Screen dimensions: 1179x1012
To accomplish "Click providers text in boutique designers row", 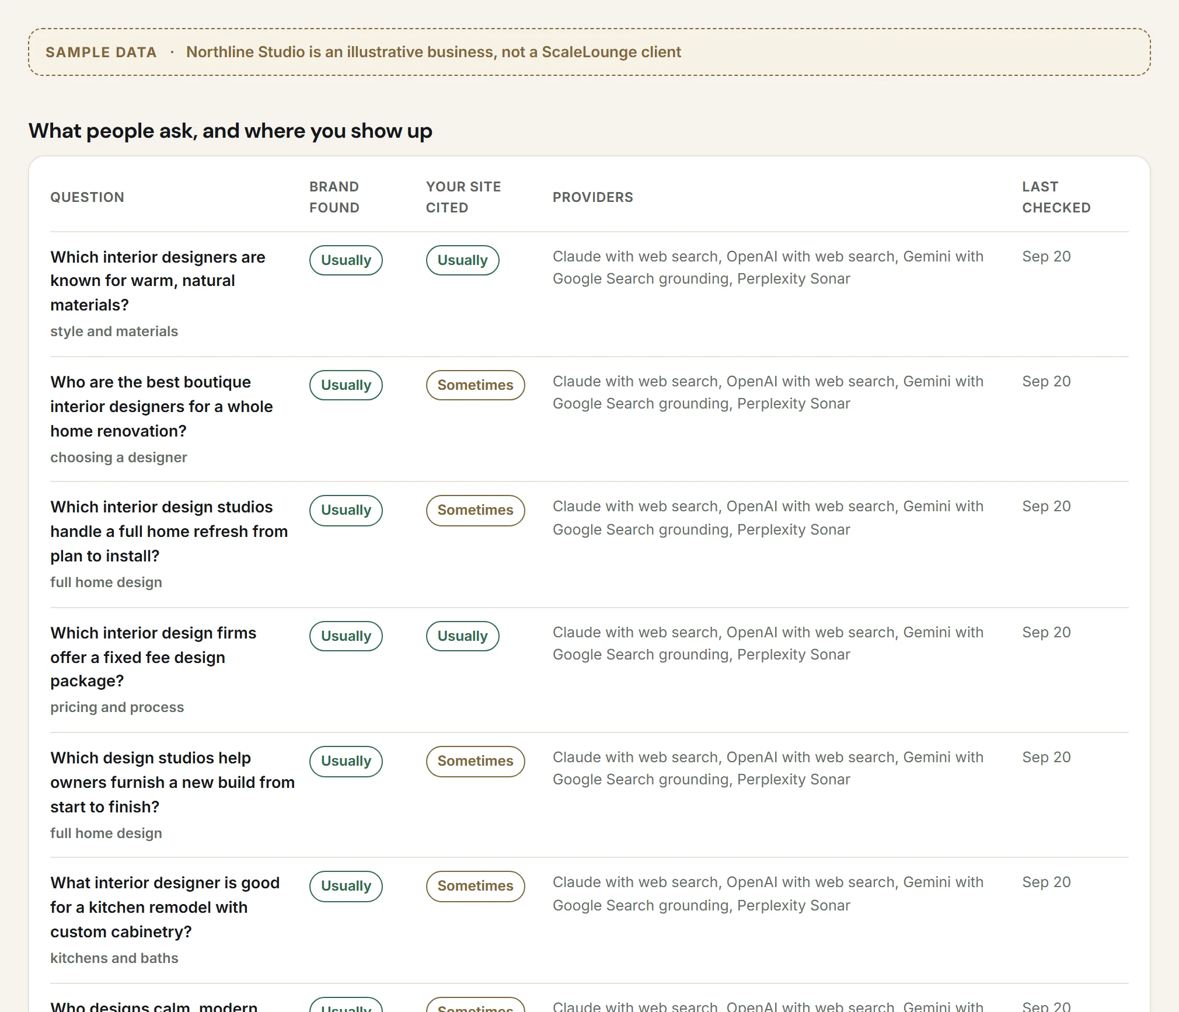I will [768, 393].
